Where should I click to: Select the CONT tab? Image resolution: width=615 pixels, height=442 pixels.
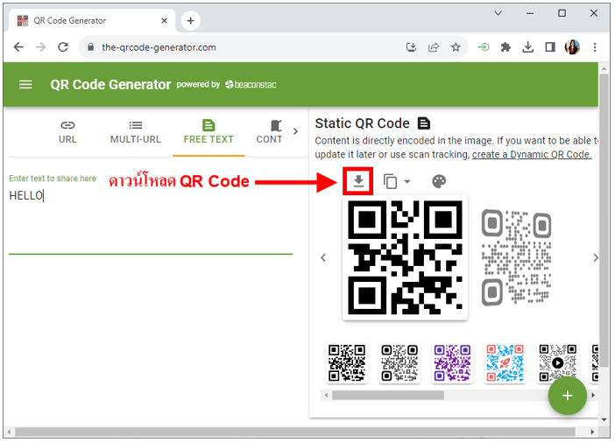269,132
